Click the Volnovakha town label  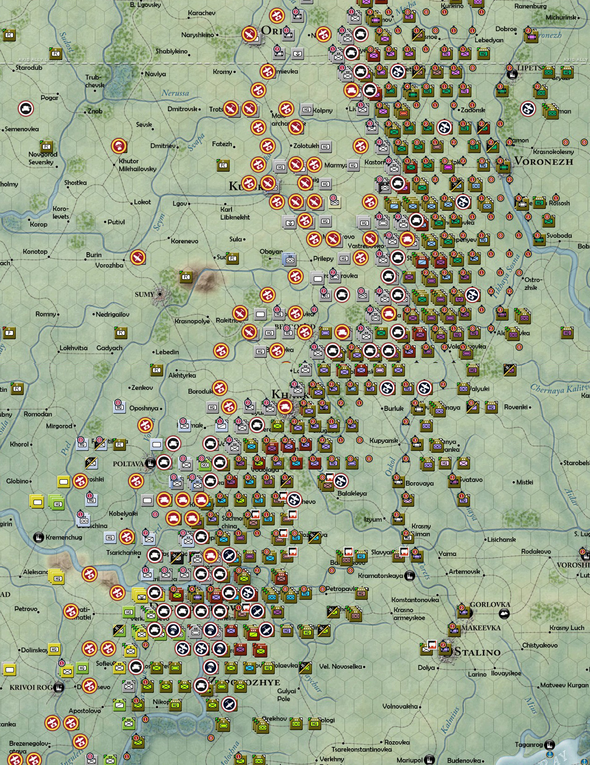(400, 706)
